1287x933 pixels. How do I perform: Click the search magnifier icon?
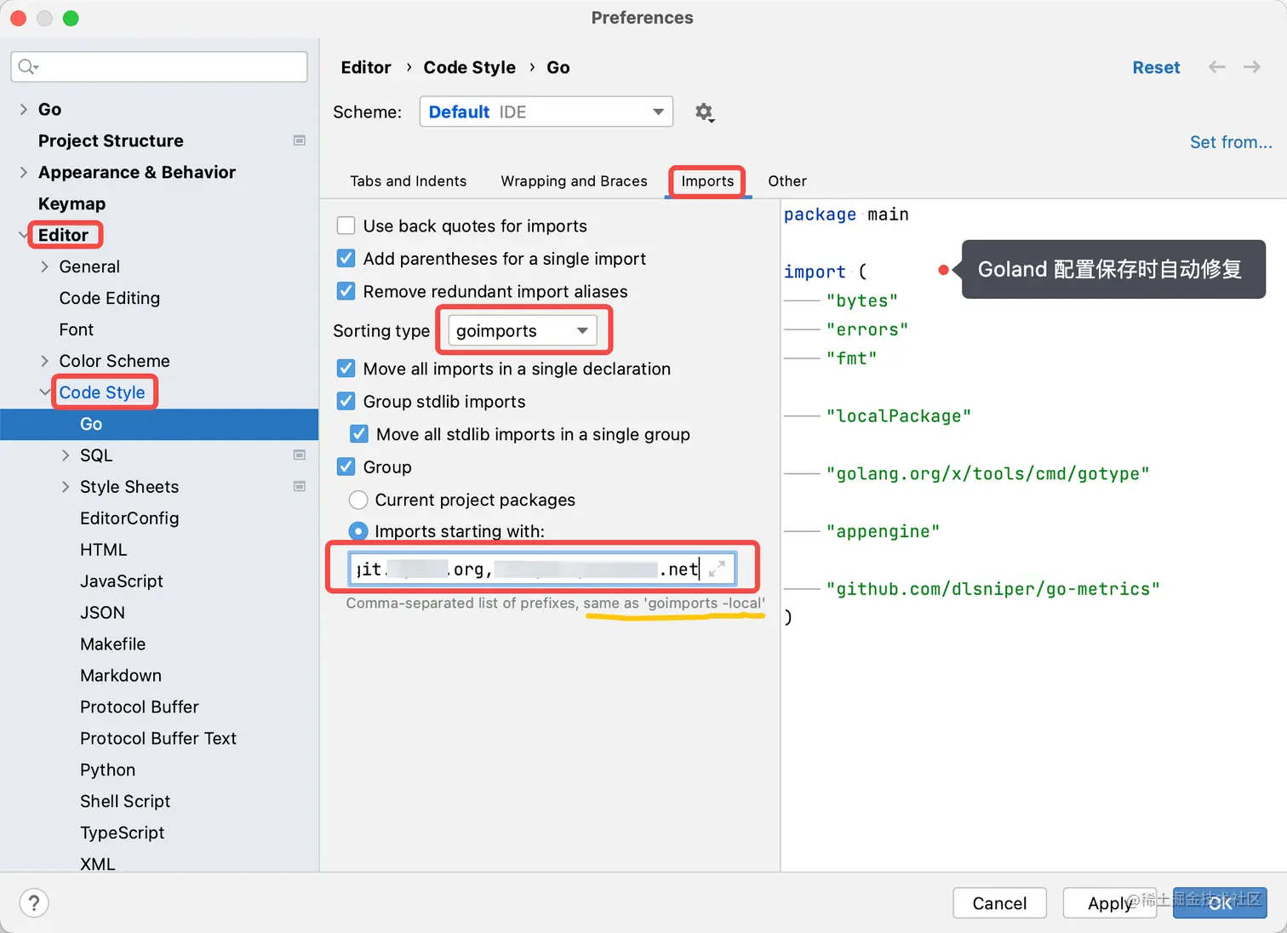click(x=27, y=66)
